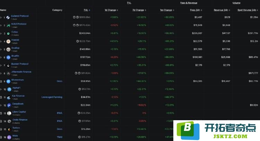
Task: Click the question mark icon beside AlphaFi TVL
Action: click(x=80, y=89)
